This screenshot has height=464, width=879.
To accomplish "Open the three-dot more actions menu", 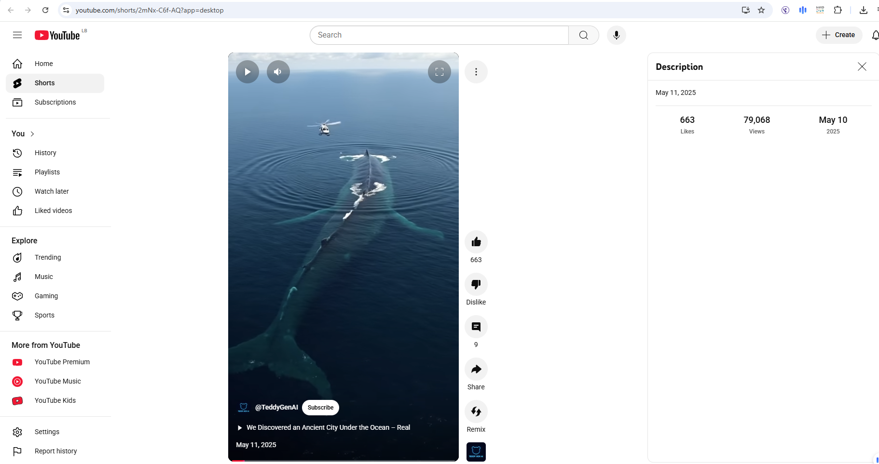I will [x=476, y=72].
